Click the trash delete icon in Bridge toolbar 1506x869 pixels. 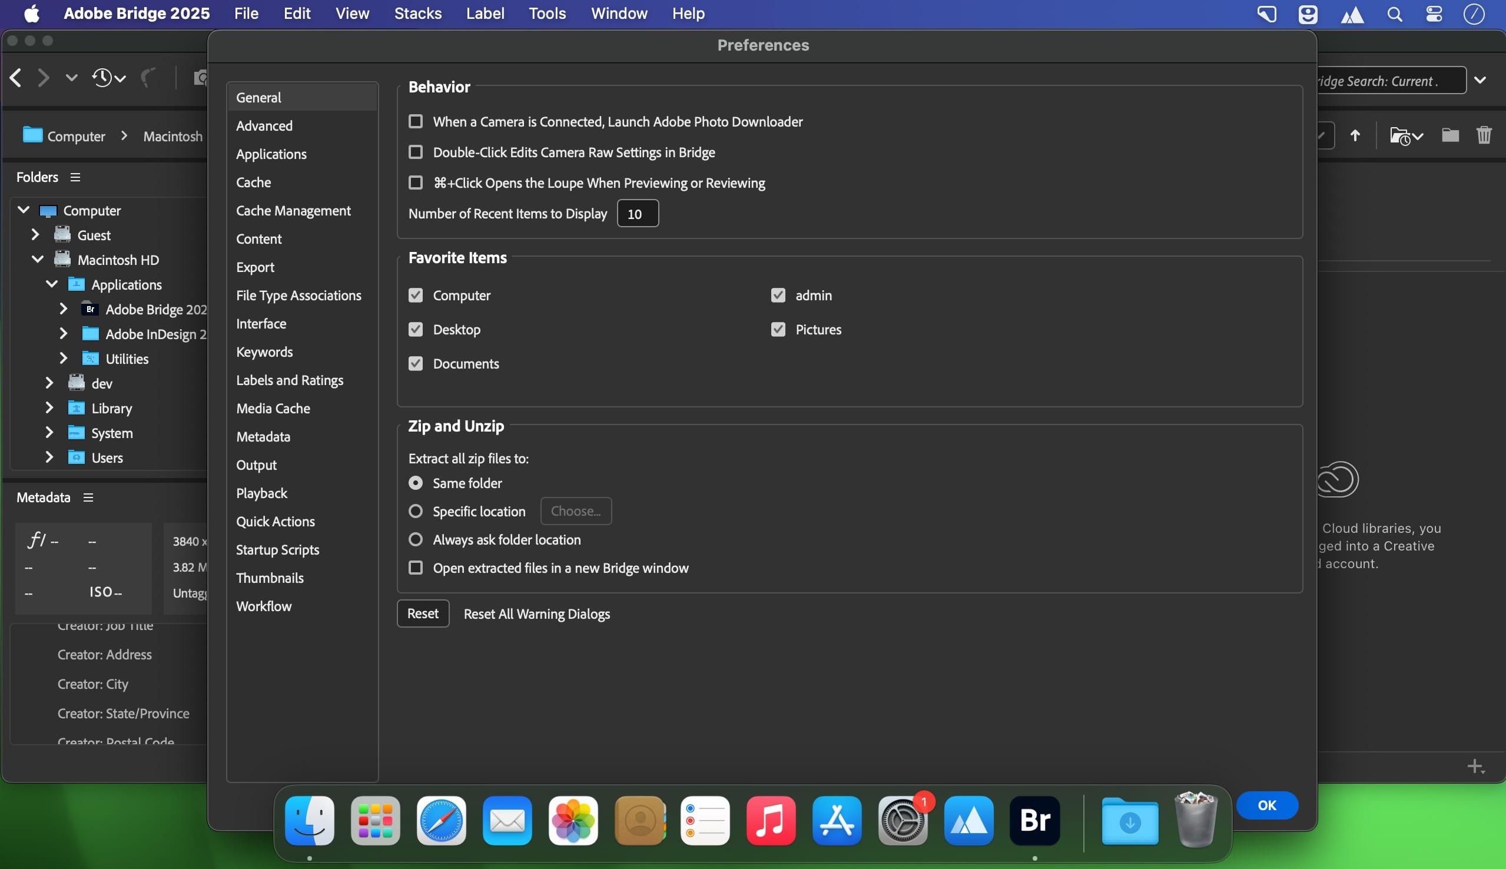(1484, 135)
